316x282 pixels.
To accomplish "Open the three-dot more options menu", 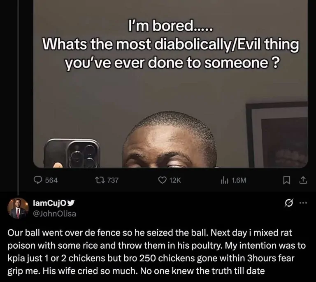I will pyautogui.click(x=303, y=203).
